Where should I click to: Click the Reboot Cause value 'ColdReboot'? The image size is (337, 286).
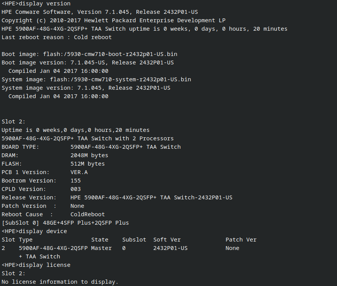point(88,214)
